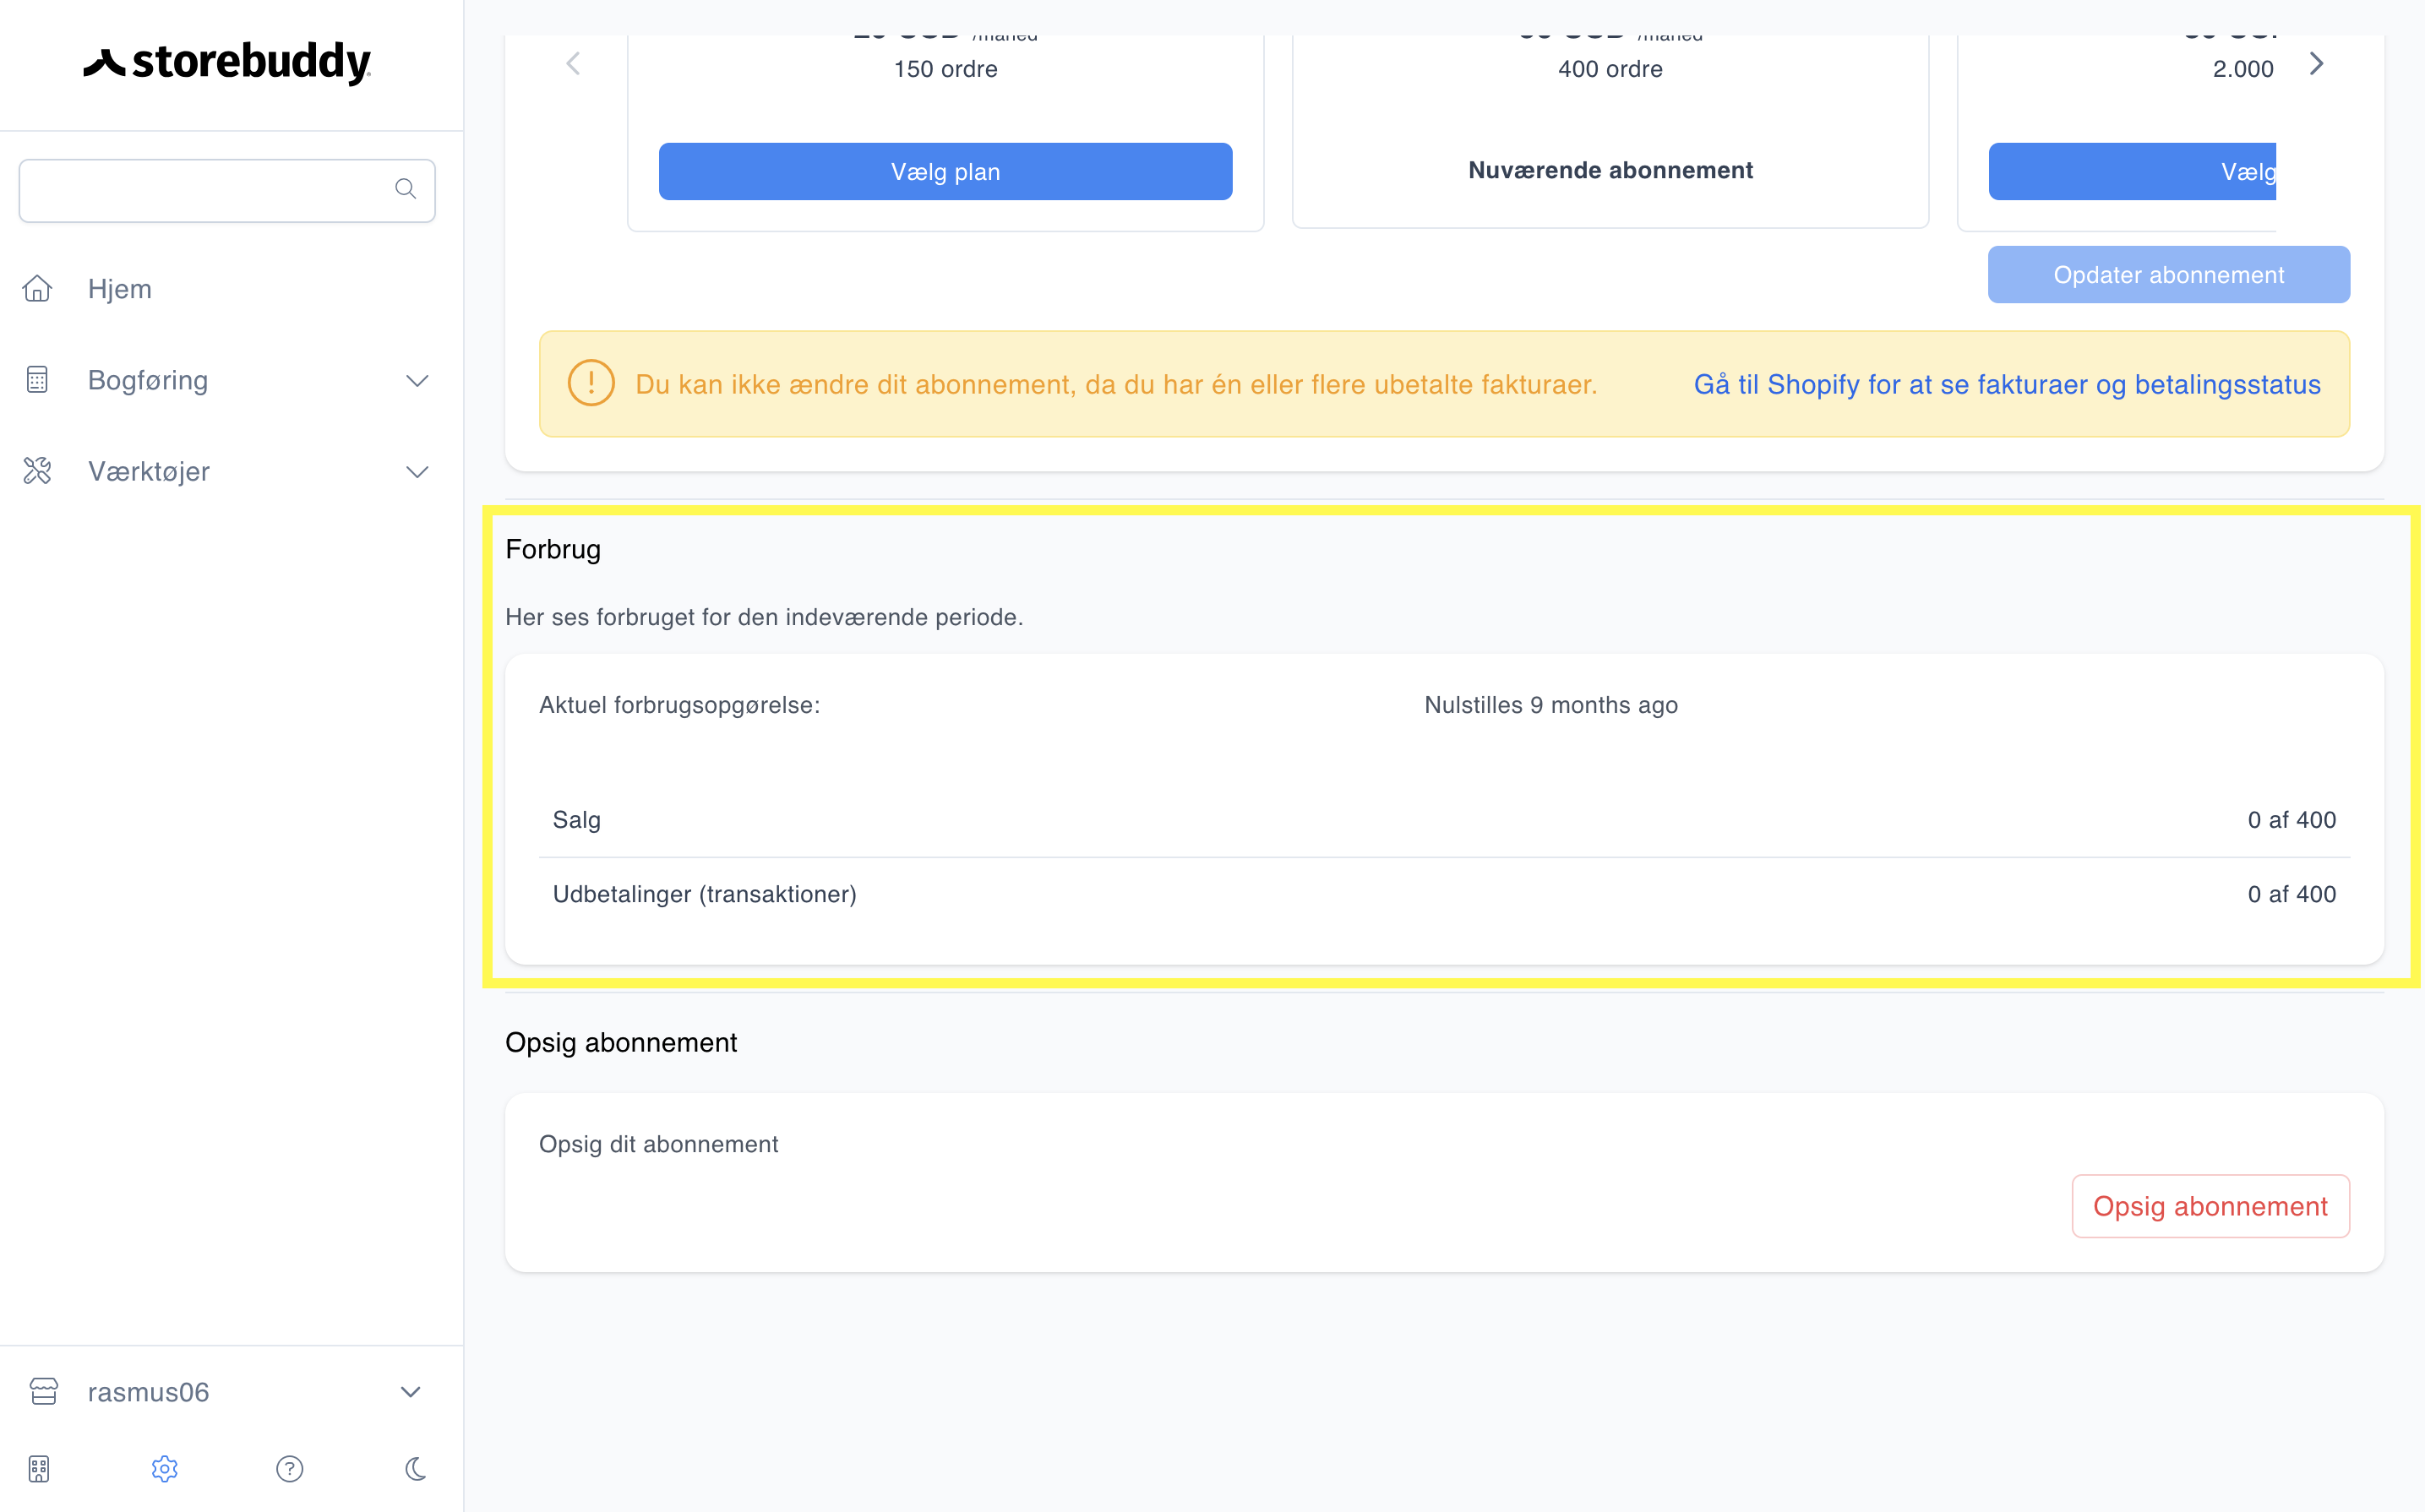Open the calculator icon in bottom bar
Viewport: 2425px width, 1512px height.
(x=39, y=1468)
